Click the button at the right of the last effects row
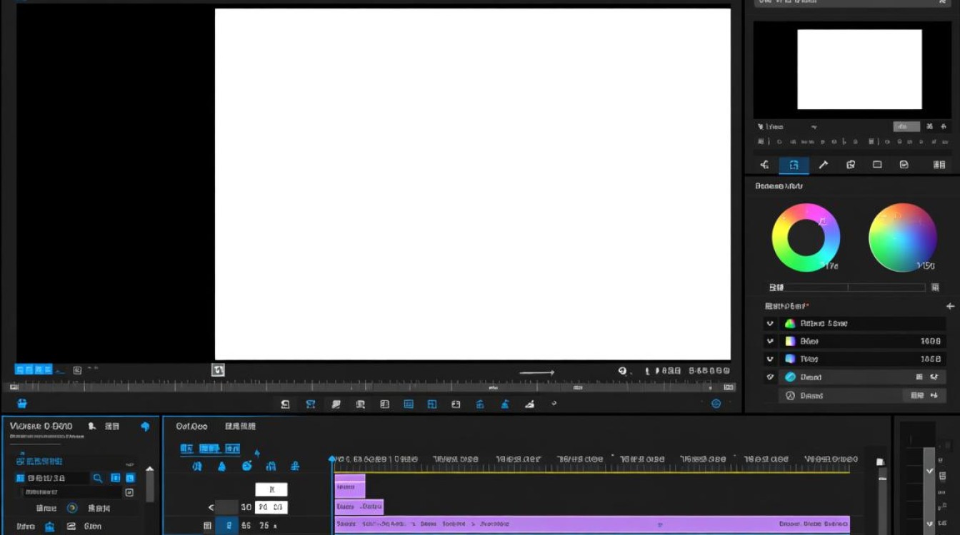The width and height of the screenshot is (960, 535). point(925,395)
